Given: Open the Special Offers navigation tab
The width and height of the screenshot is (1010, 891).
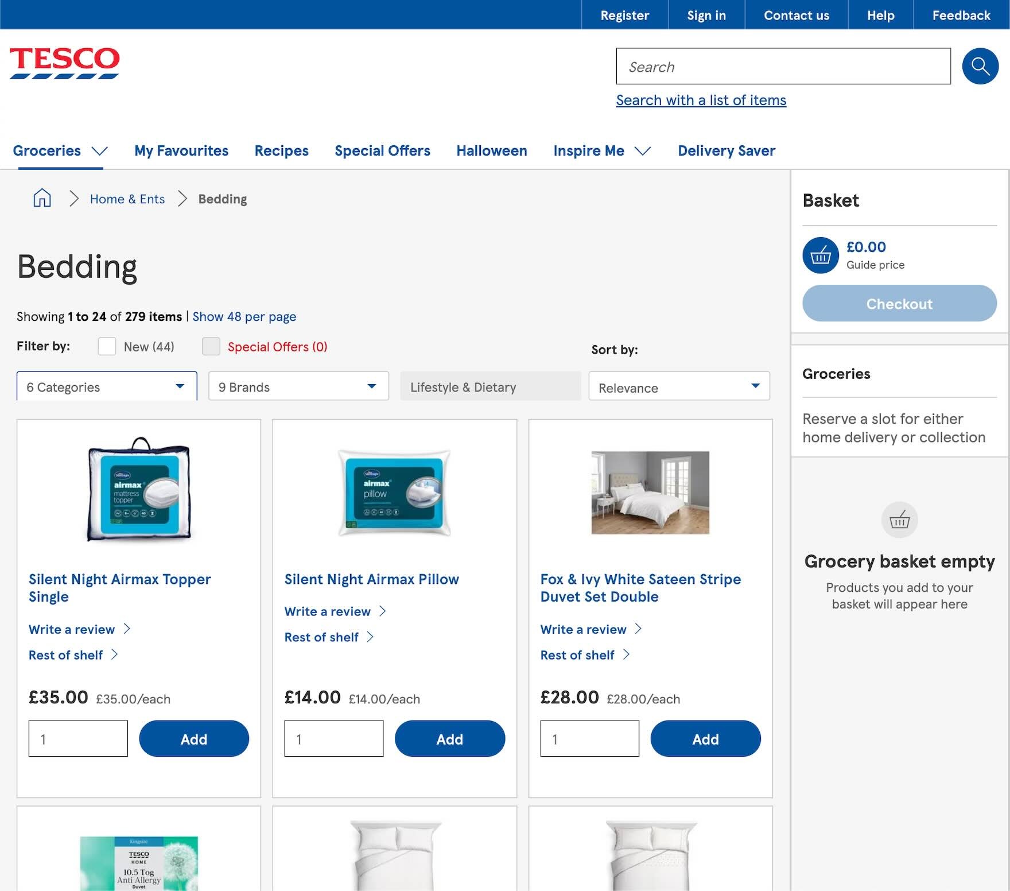Looking at the screenshot, I should [x=382, y=150].
